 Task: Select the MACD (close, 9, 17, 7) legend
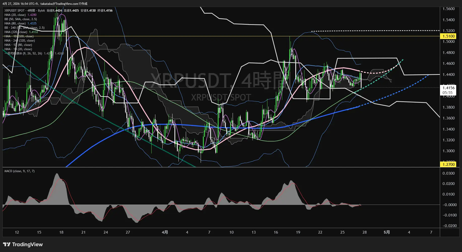pyautogui.click(x=19, y=171)
